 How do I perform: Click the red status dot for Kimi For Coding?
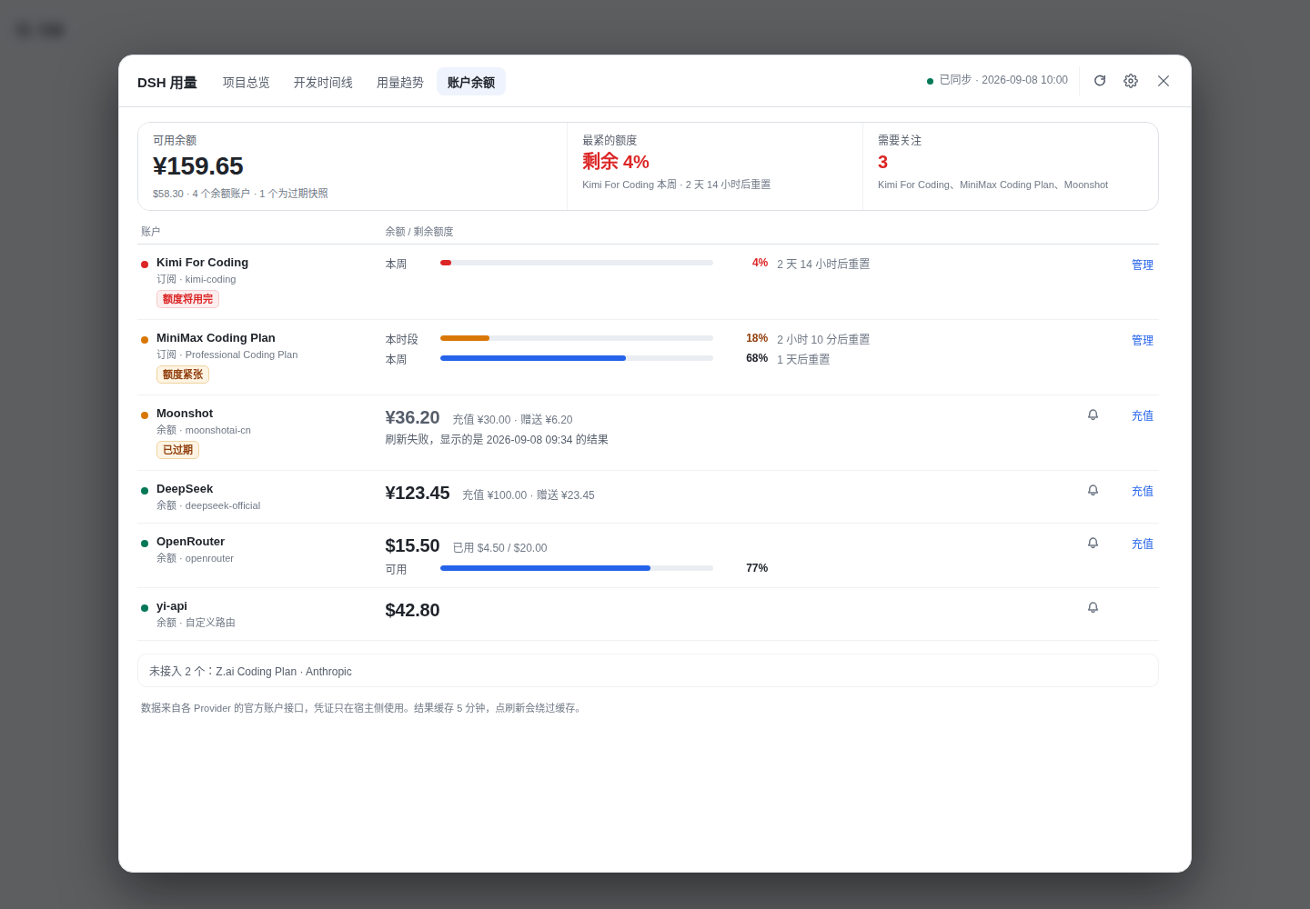[x=145, y=265]
